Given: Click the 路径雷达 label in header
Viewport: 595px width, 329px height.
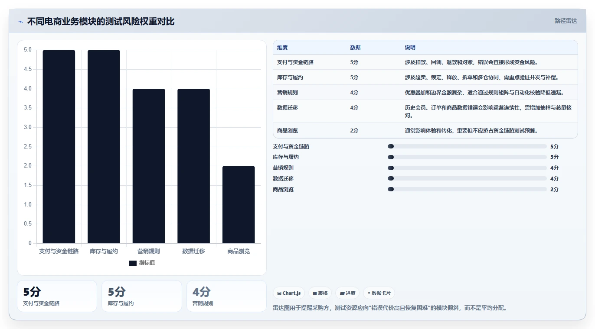Looking at the screenshot, I should click(566, 21).
